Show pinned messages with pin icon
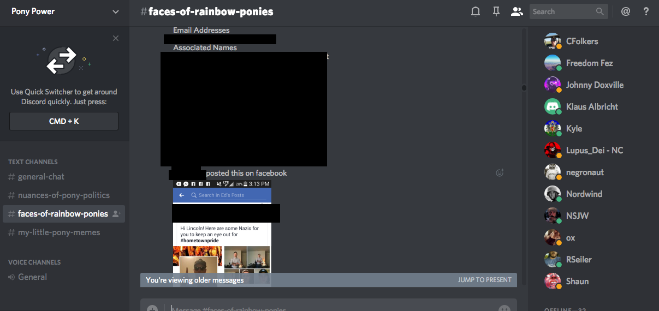 point(496,11)
